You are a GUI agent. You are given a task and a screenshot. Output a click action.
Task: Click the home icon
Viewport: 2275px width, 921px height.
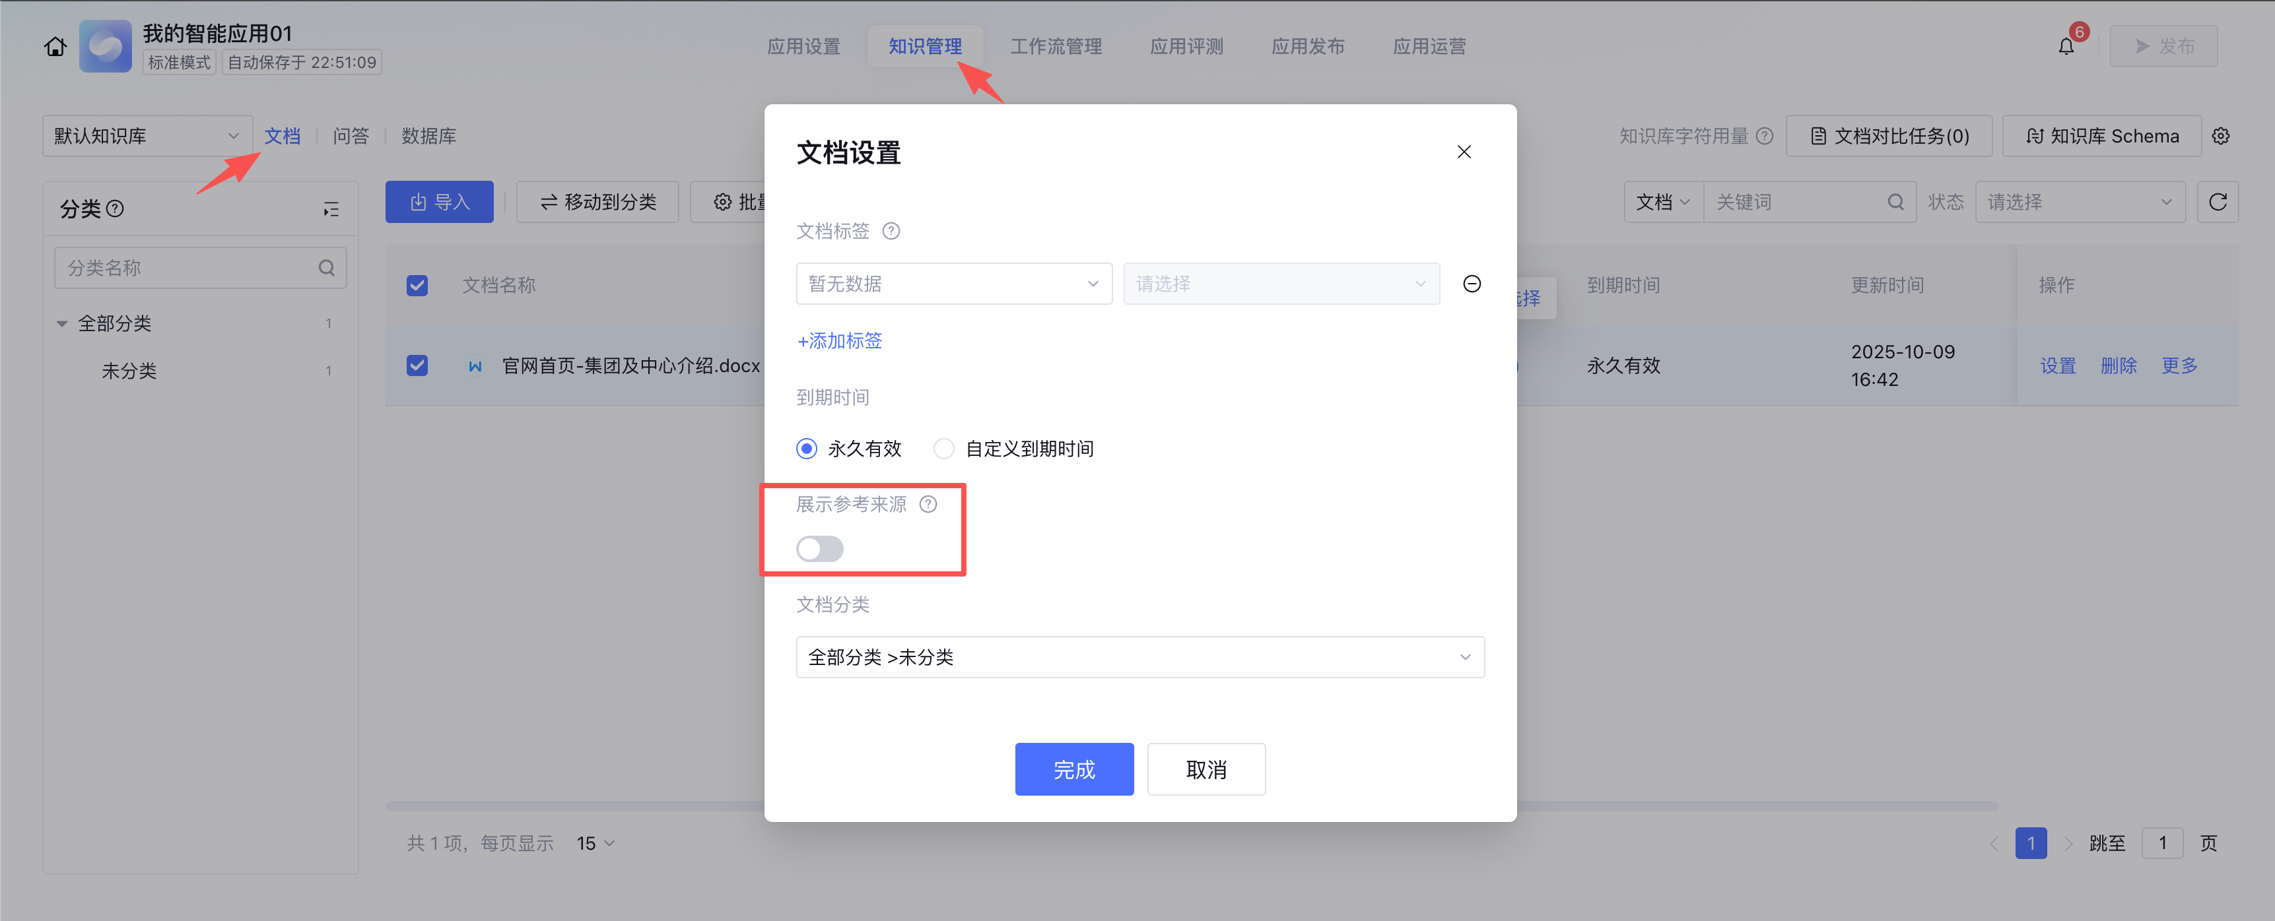55,47
